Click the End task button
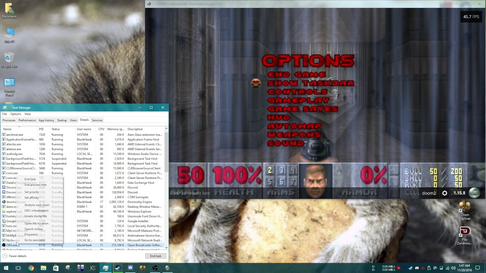The image size is (486, 273). pos(156,256)
